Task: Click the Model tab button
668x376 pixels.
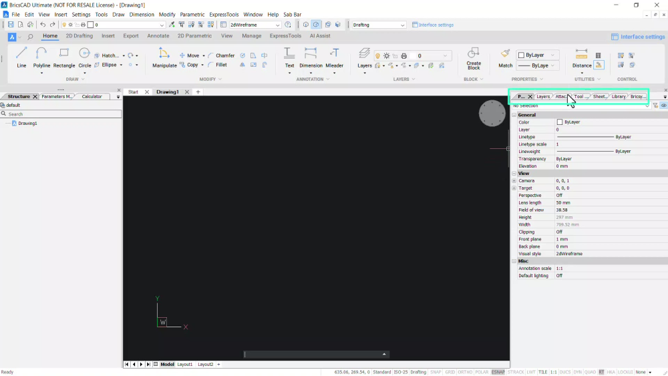Action: [168, 365]
